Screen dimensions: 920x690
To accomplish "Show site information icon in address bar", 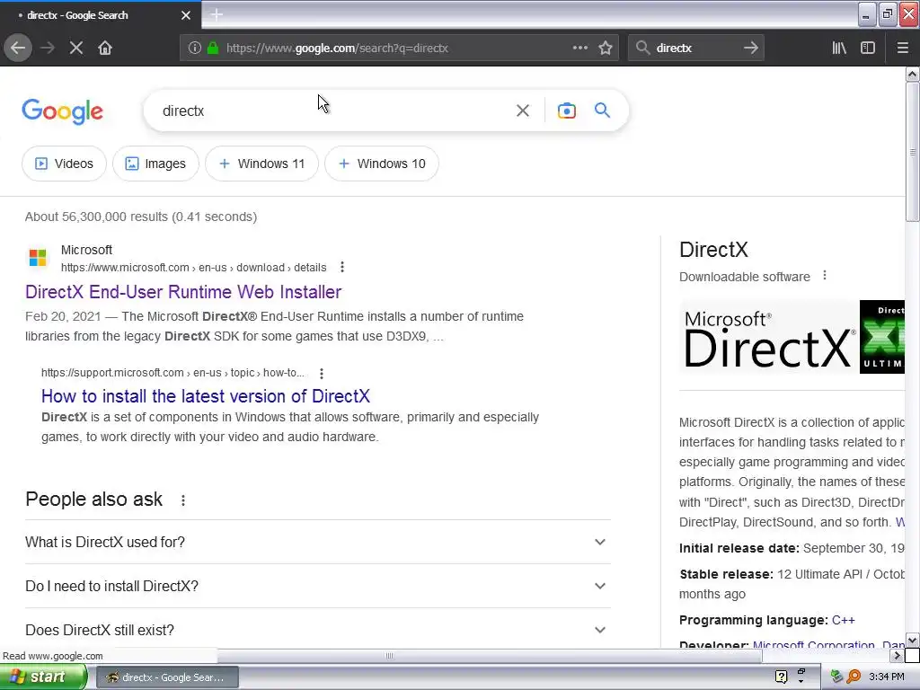I will (x=194, y=48).
